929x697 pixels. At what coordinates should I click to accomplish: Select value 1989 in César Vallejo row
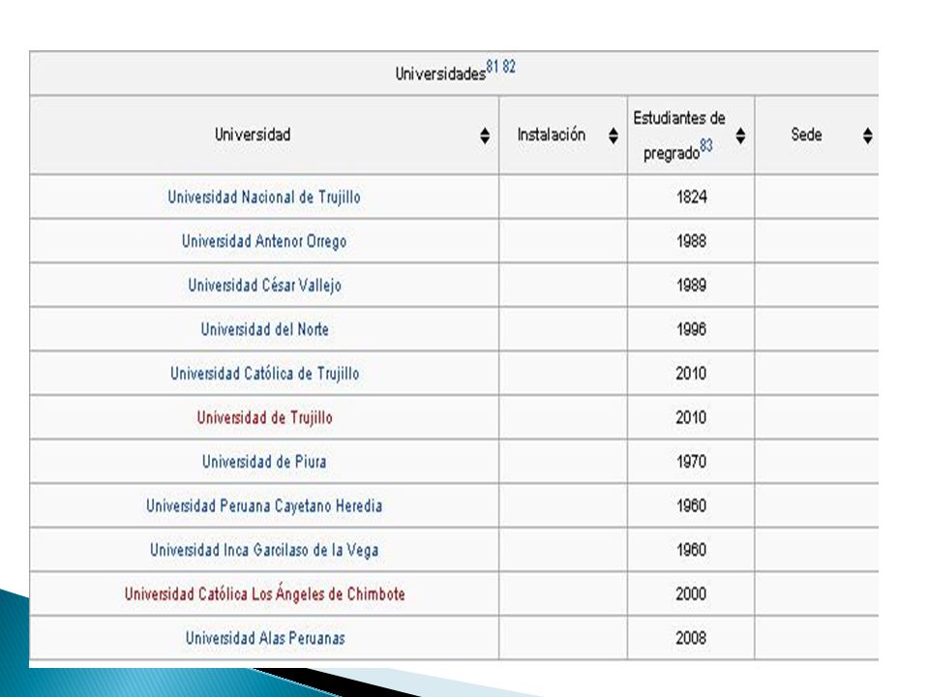tap(691, 285)
